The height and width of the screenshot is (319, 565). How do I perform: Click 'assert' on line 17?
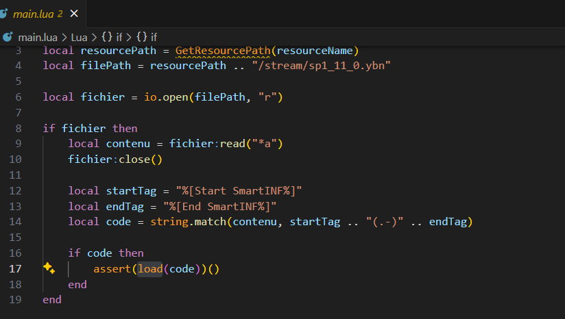point(112,268)
